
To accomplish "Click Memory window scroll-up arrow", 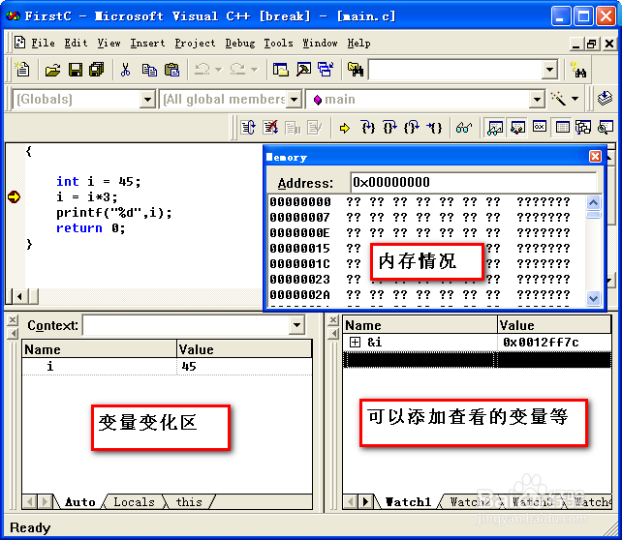I will pos(593,203).
